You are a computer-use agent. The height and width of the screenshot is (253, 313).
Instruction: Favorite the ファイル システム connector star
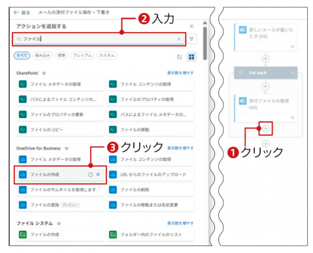(x=59, y=224)
